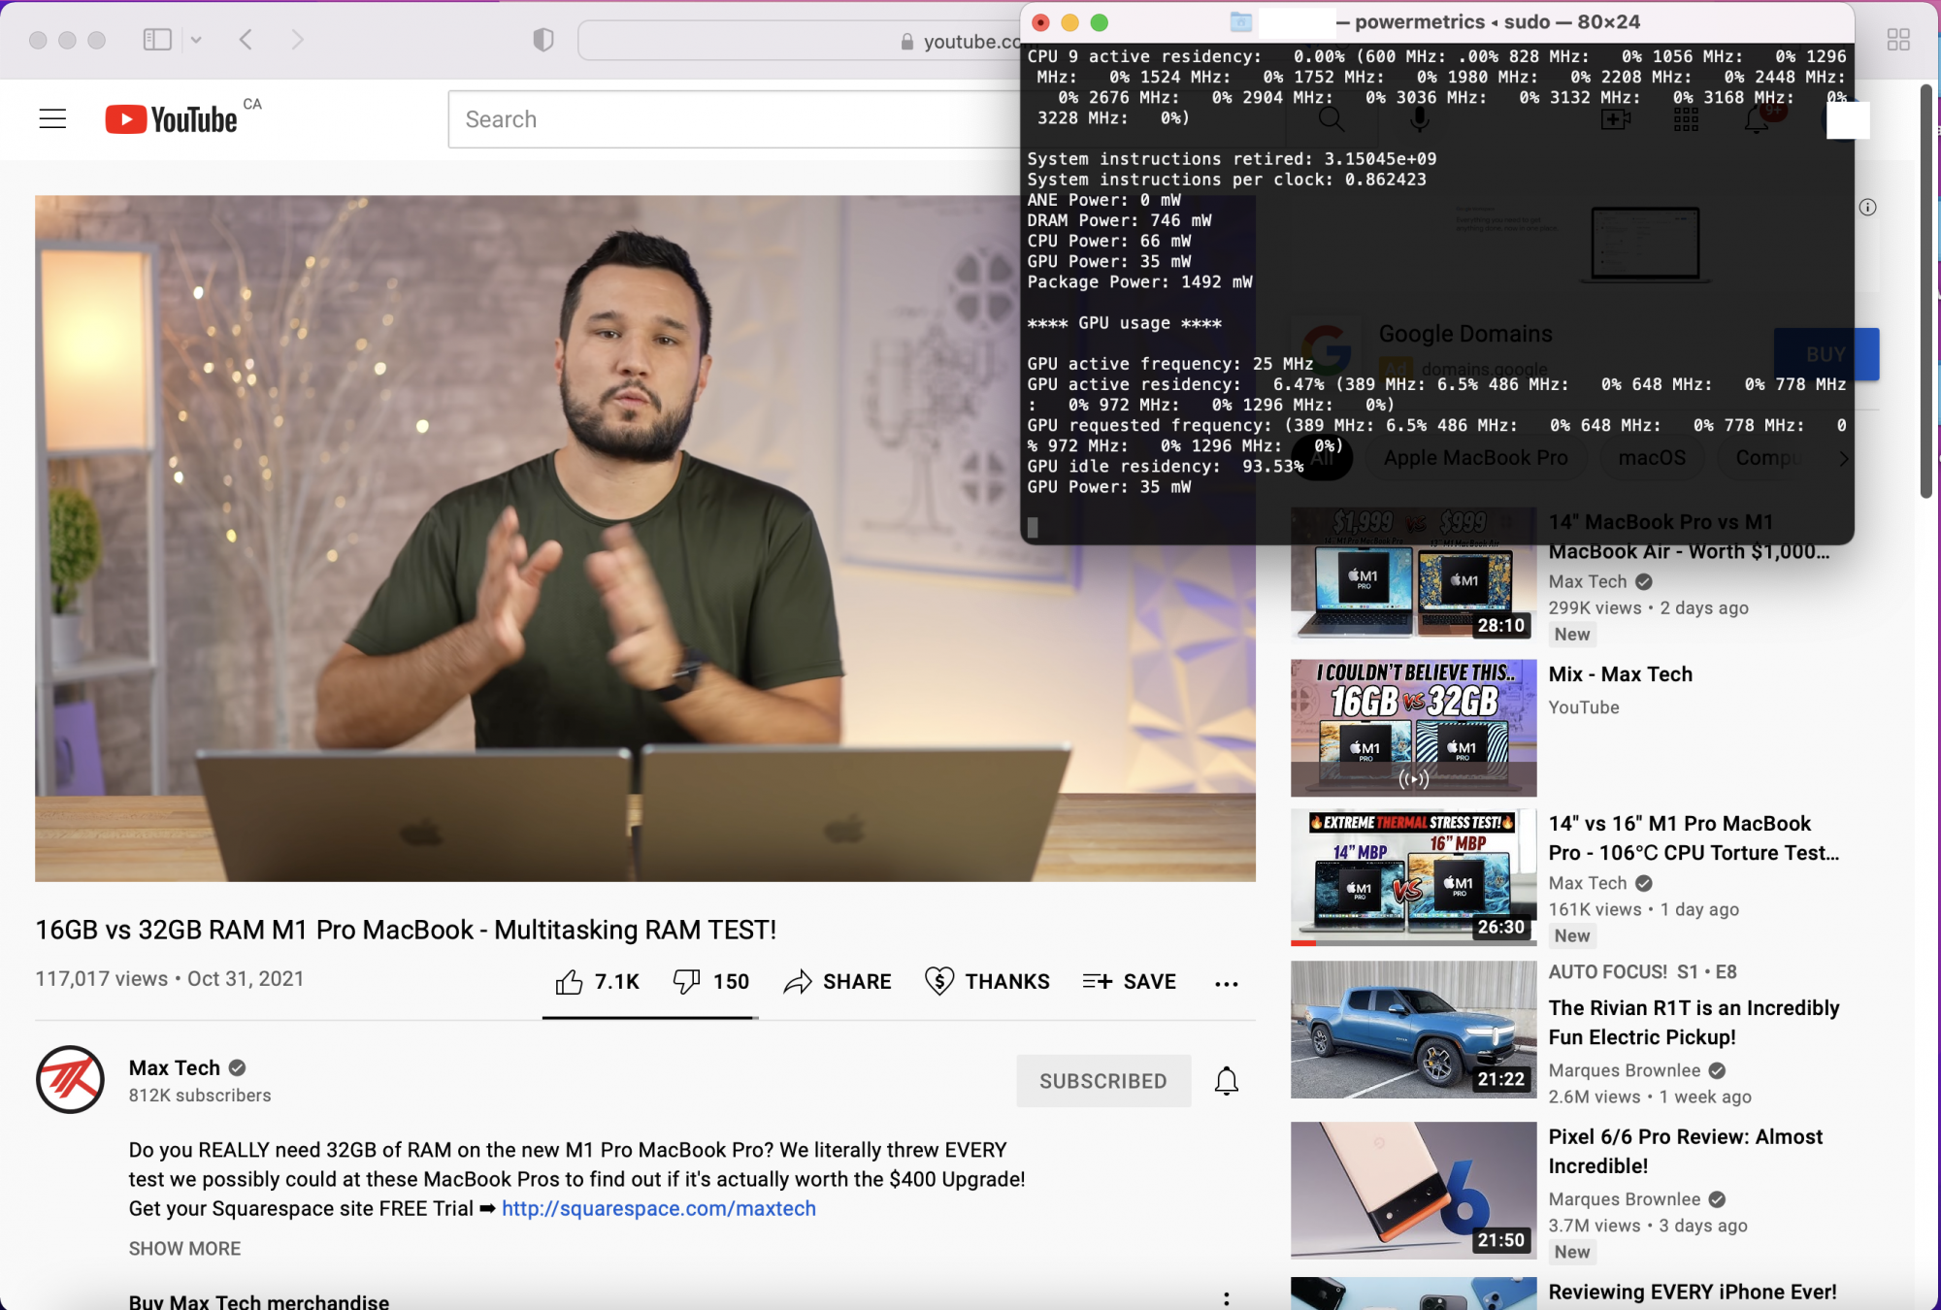Open the Rivian R1T video thumbnail
The height and width of the screenshot is (1310, 1941).
(x=1413, y=1030)
